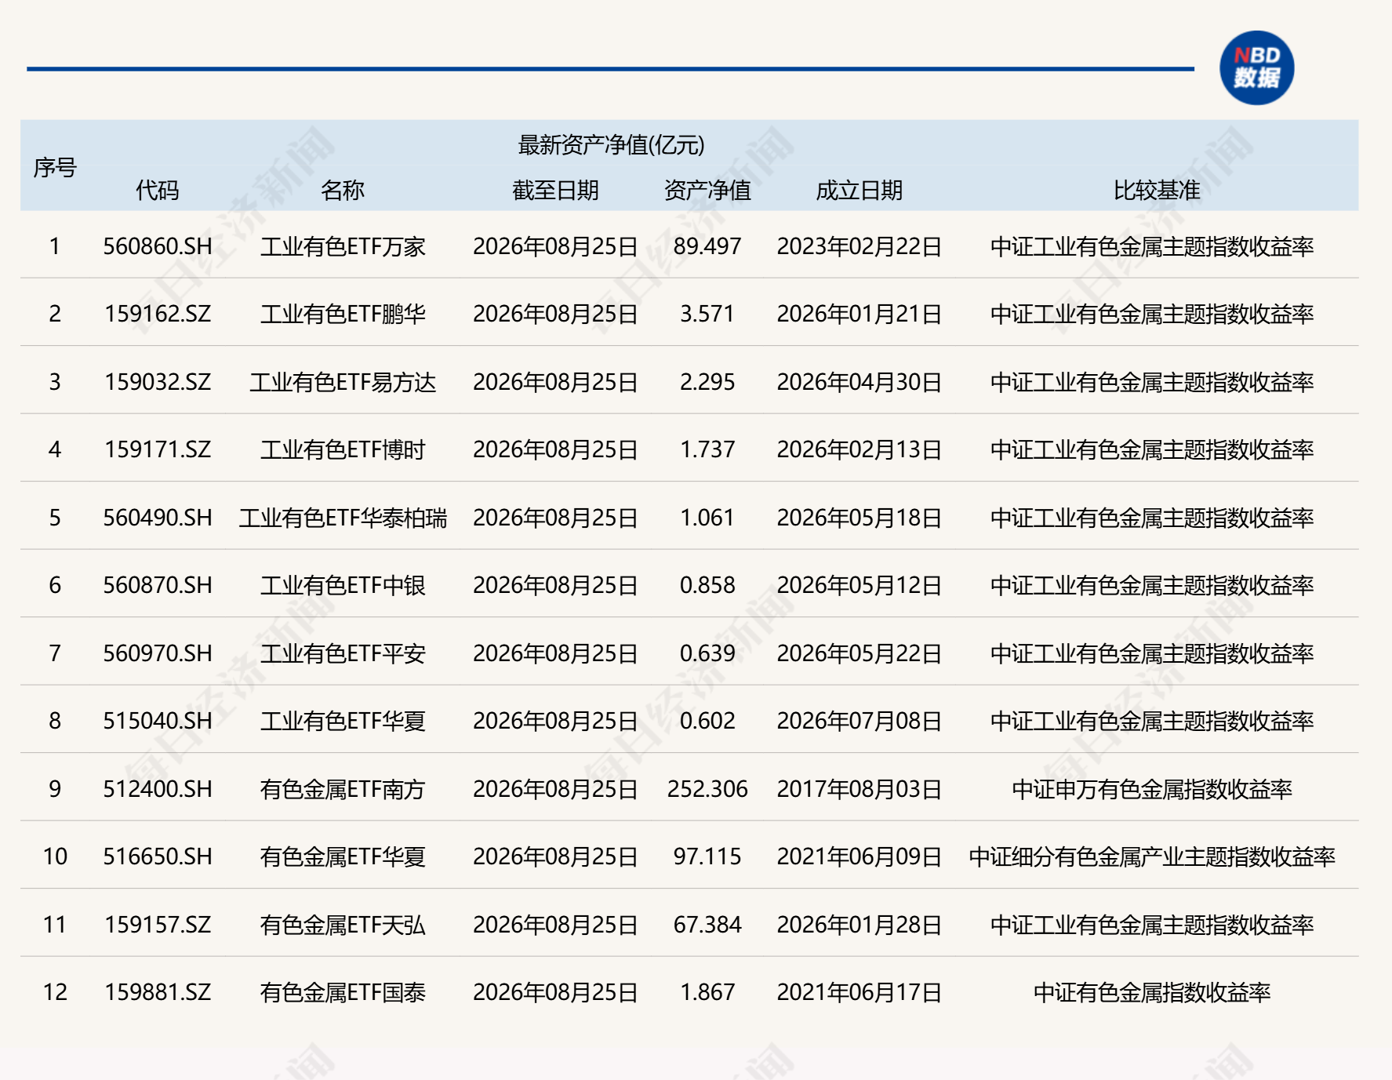
Task: Select fund name 工业有色ETF鹏华
Action: (x=343, y=314)
